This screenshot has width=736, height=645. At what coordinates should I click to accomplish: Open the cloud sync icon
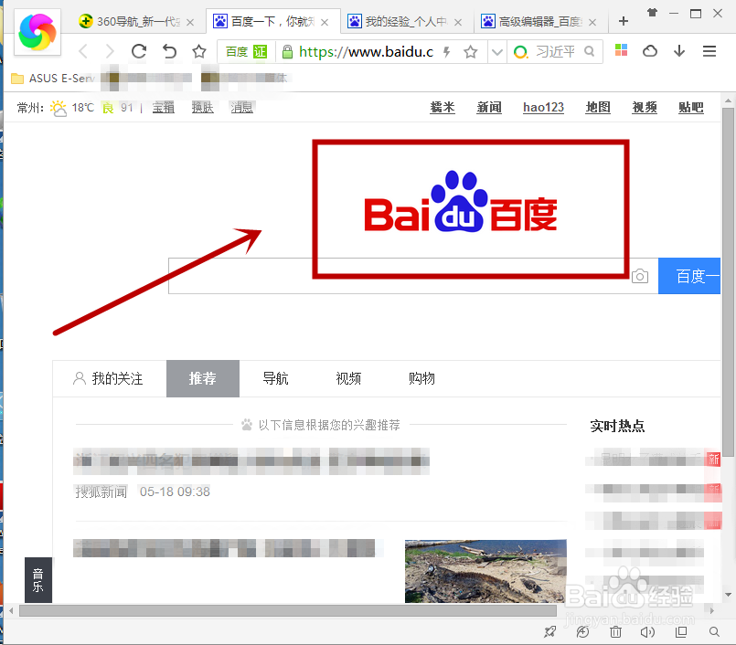[x=650, y=50]
